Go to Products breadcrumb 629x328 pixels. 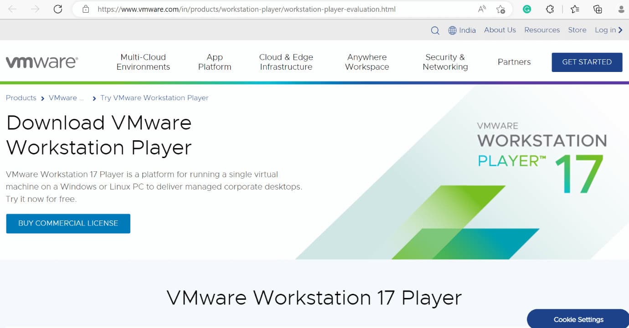(x=21, y=98)
